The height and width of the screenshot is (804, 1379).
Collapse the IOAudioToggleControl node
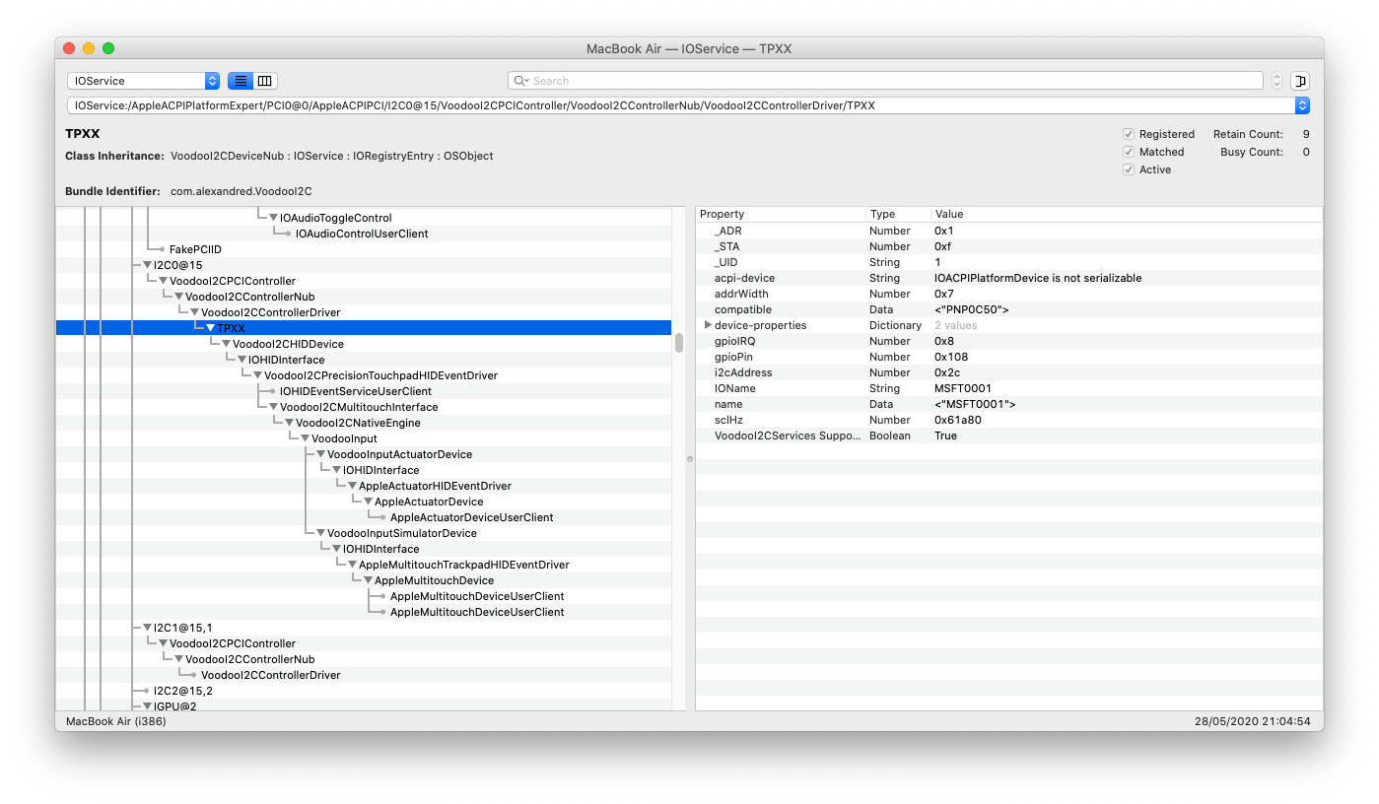pos(273,218)
